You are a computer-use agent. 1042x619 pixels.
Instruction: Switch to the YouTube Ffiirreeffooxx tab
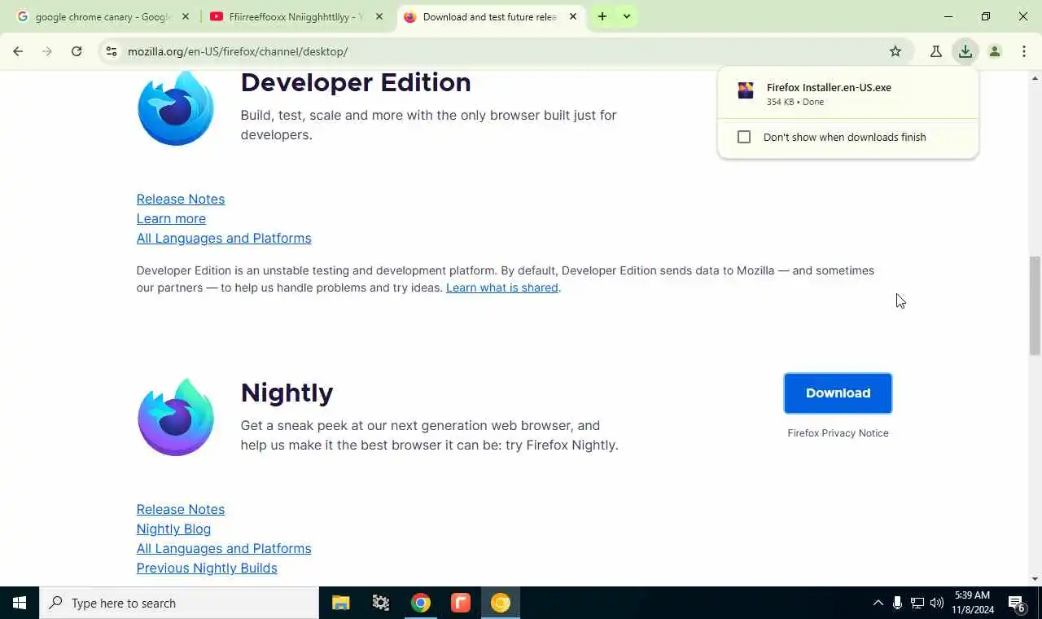point(296,16)
